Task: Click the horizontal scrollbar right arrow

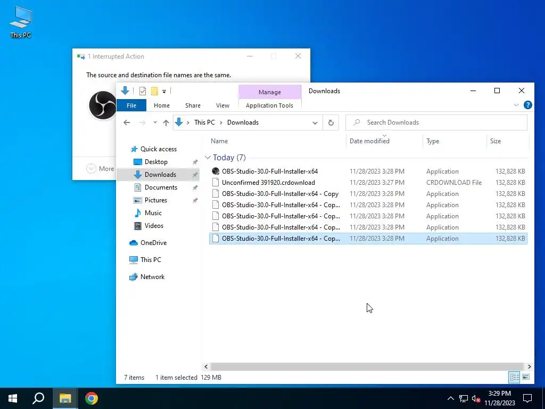Action: pos(529,366)
